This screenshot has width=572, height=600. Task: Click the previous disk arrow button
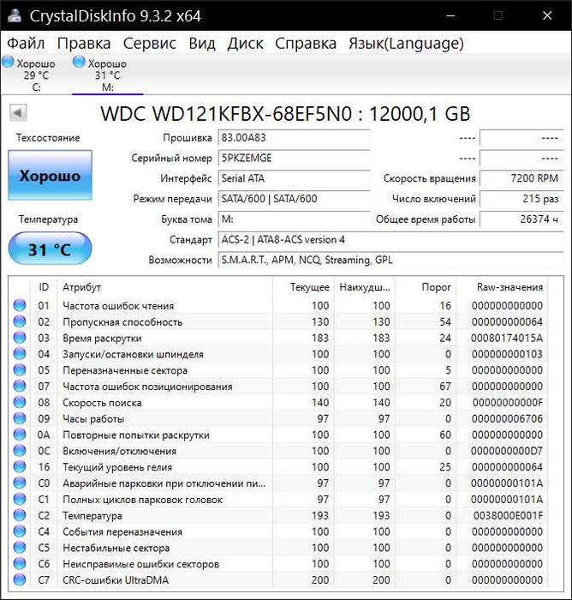tap(18, 112)
